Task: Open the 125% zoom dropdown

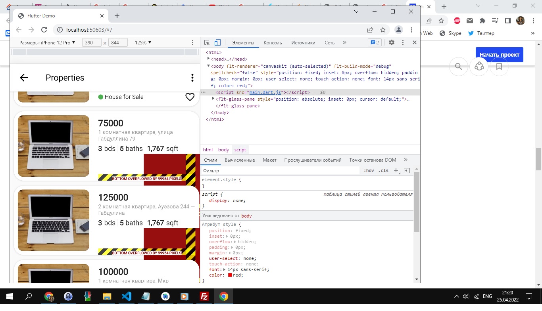Action: click(x=143, y=42)
